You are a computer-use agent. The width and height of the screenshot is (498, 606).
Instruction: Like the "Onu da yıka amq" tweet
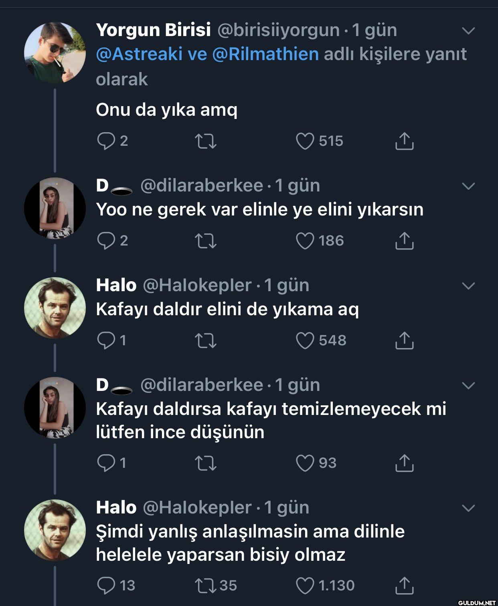(305, 141)
